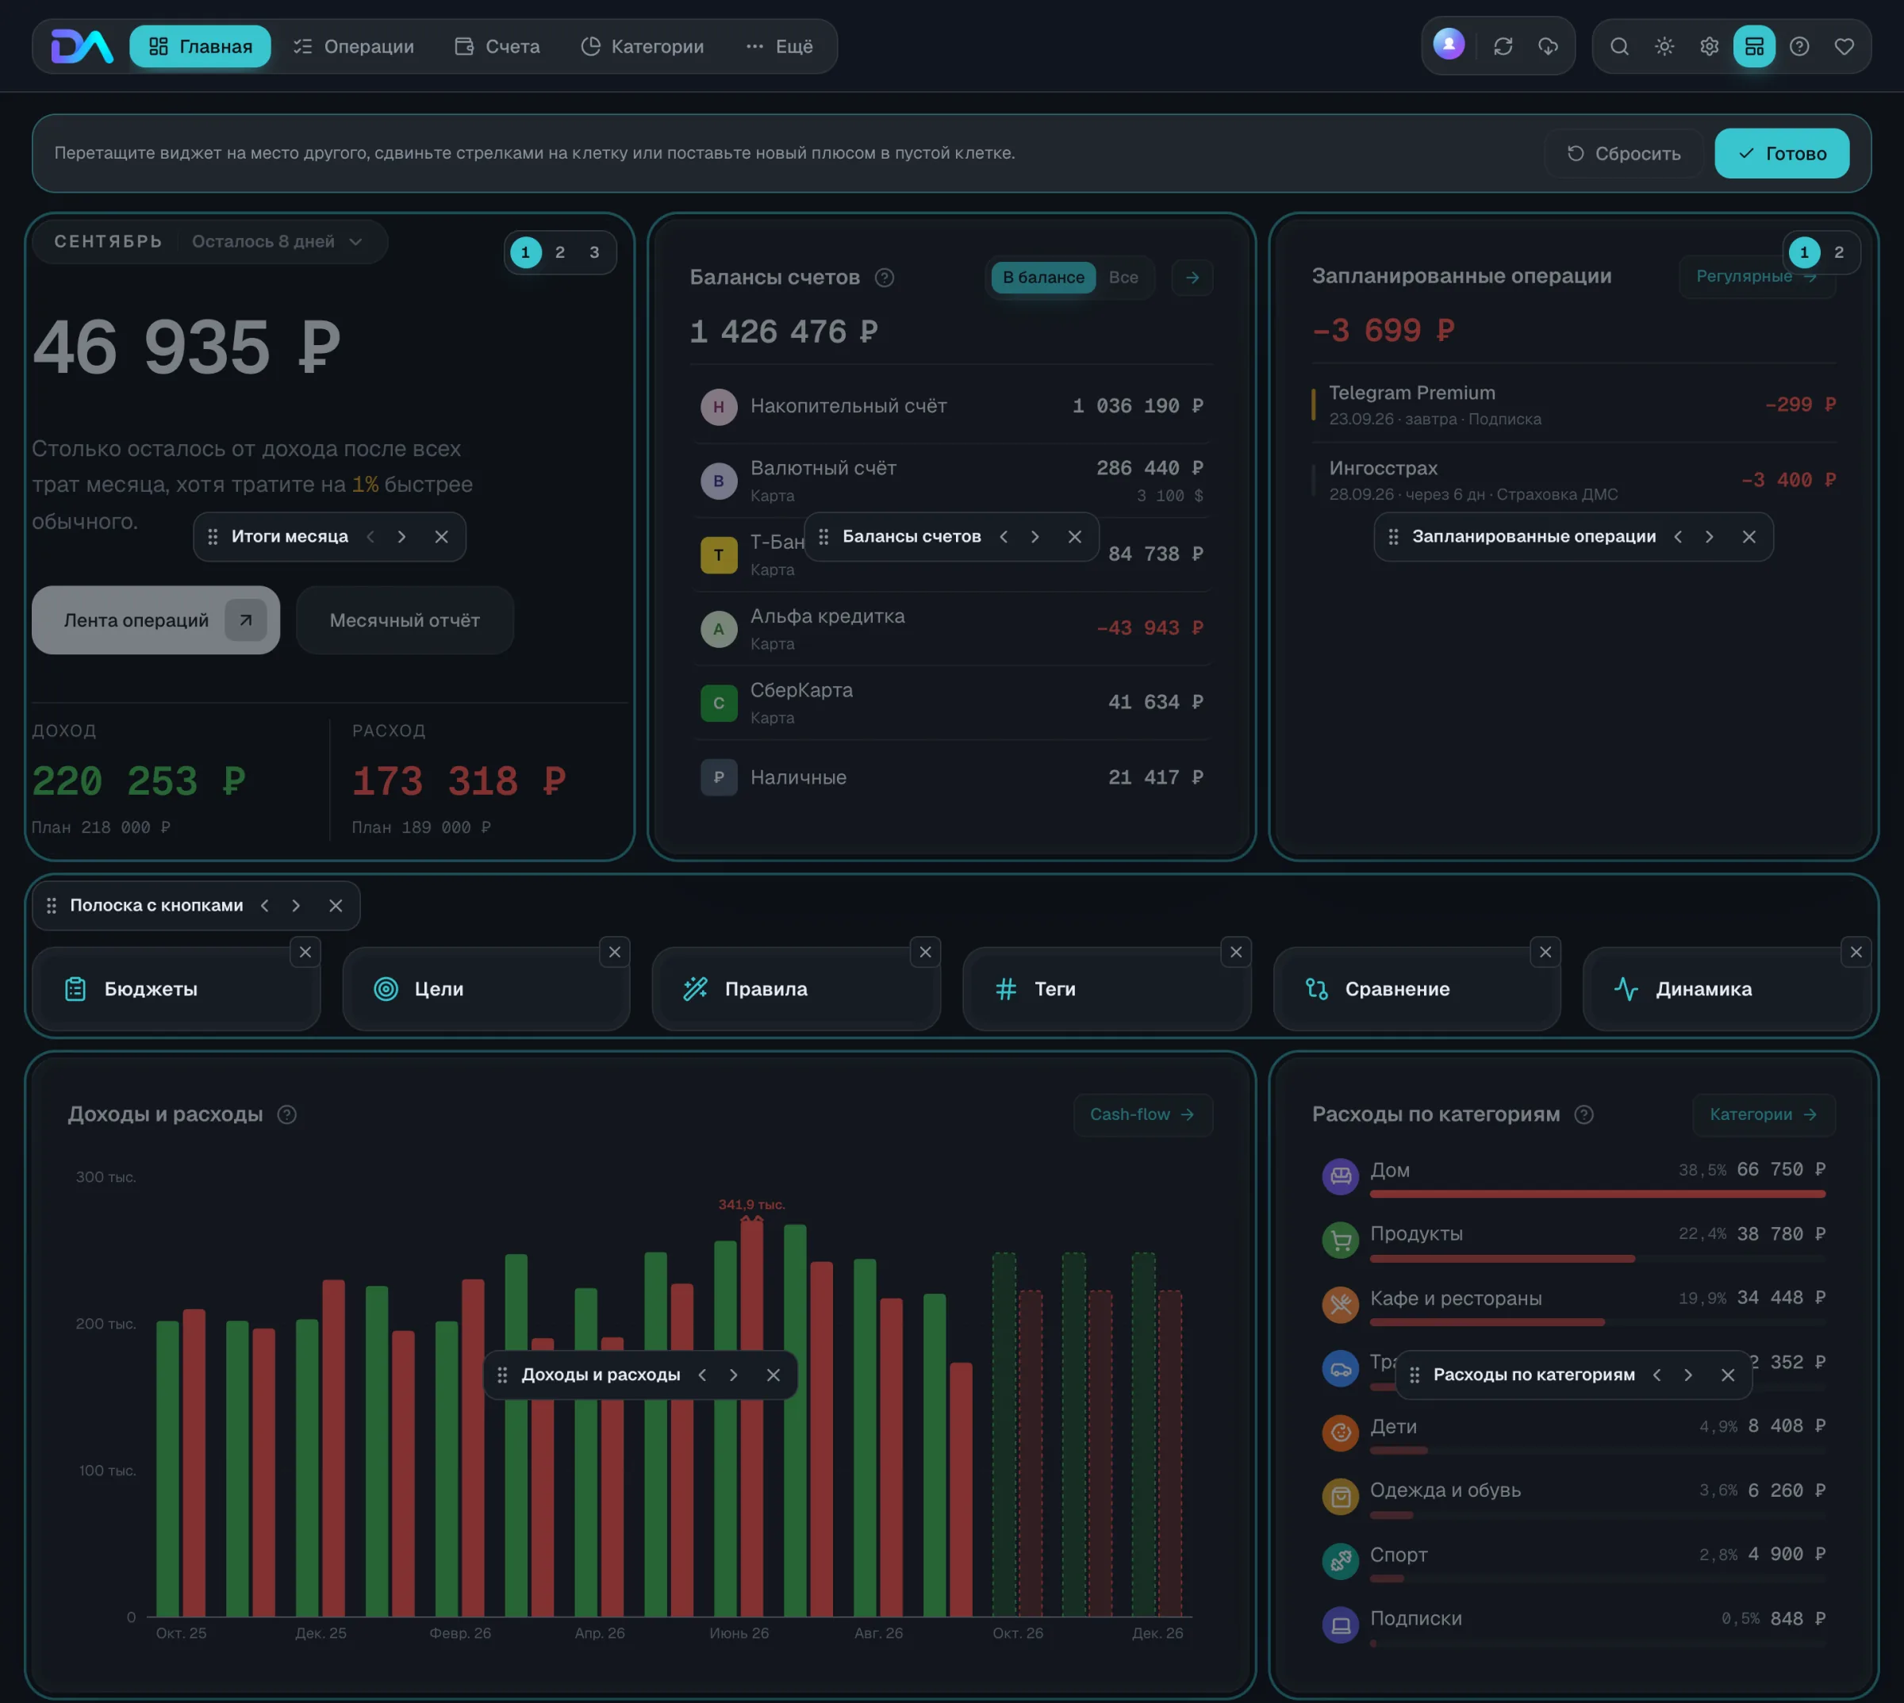Move Итоги месяца widget right
This screenshot has width=1904, height=1703.
click(401, 536)
